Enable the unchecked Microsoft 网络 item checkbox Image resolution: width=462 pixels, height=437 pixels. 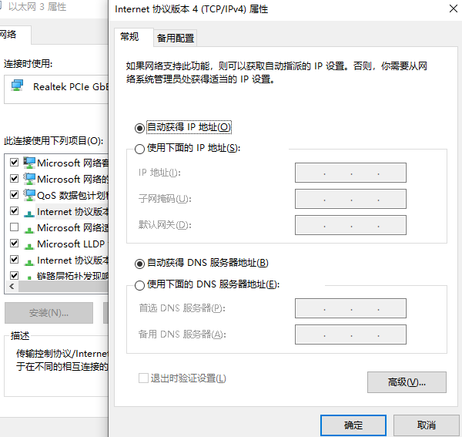pyautogui.click(x=14, y=227)
